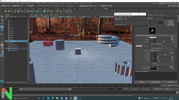179x100 pixels.
Task: Click the Presets button
Action: pyautogui.click(x=170, y=23)
